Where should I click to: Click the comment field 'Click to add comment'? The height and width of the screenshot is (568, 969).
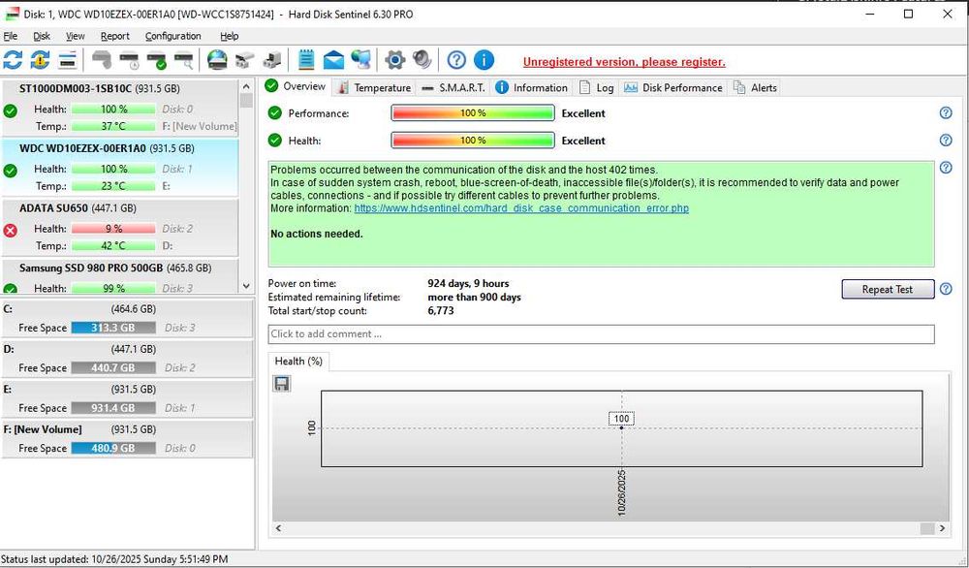coord(602,333)
